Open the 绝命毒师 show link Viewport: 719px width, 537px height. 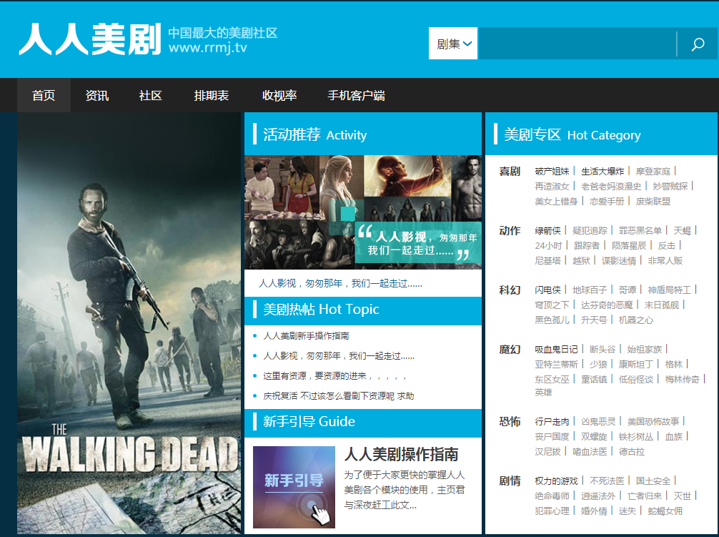[x=552, y=496]
